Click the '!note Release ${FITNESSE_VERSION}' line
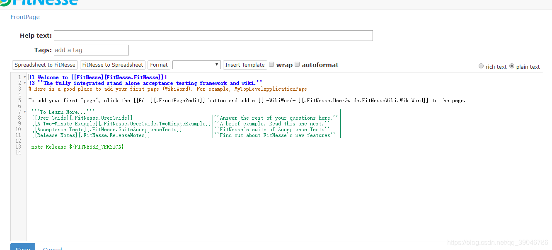 pyautogui.click(x=76, y=147)
